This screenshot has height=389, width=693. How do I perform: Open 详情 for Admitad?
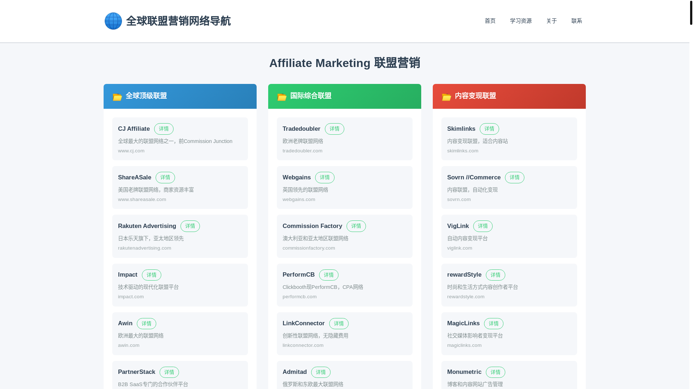(321, 372)
